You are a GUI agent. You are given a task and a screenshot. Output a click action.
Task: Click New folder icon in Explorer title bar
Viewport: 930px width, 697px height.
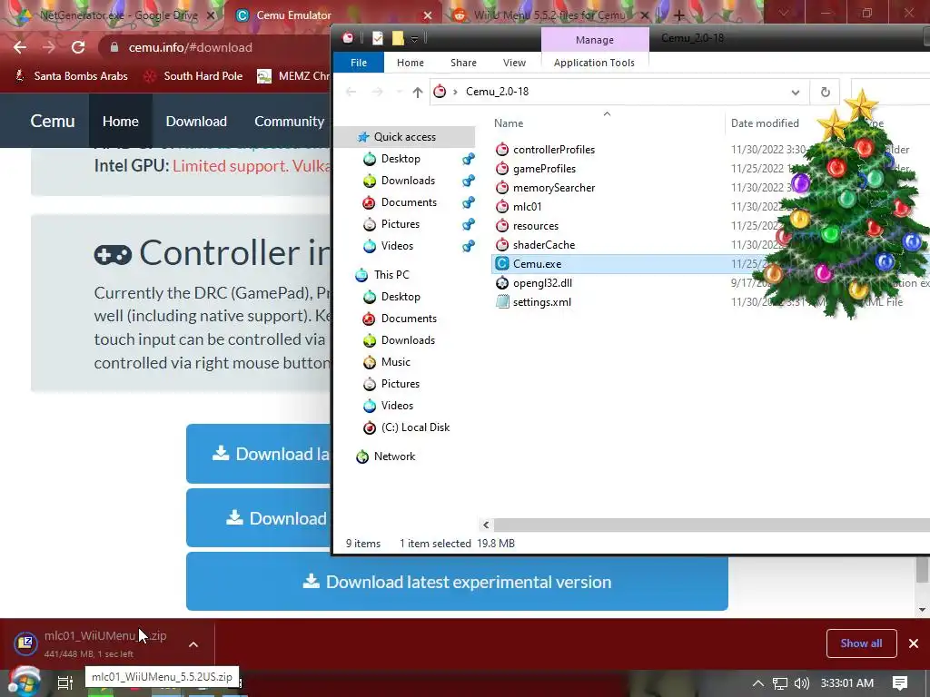point(398,38)
